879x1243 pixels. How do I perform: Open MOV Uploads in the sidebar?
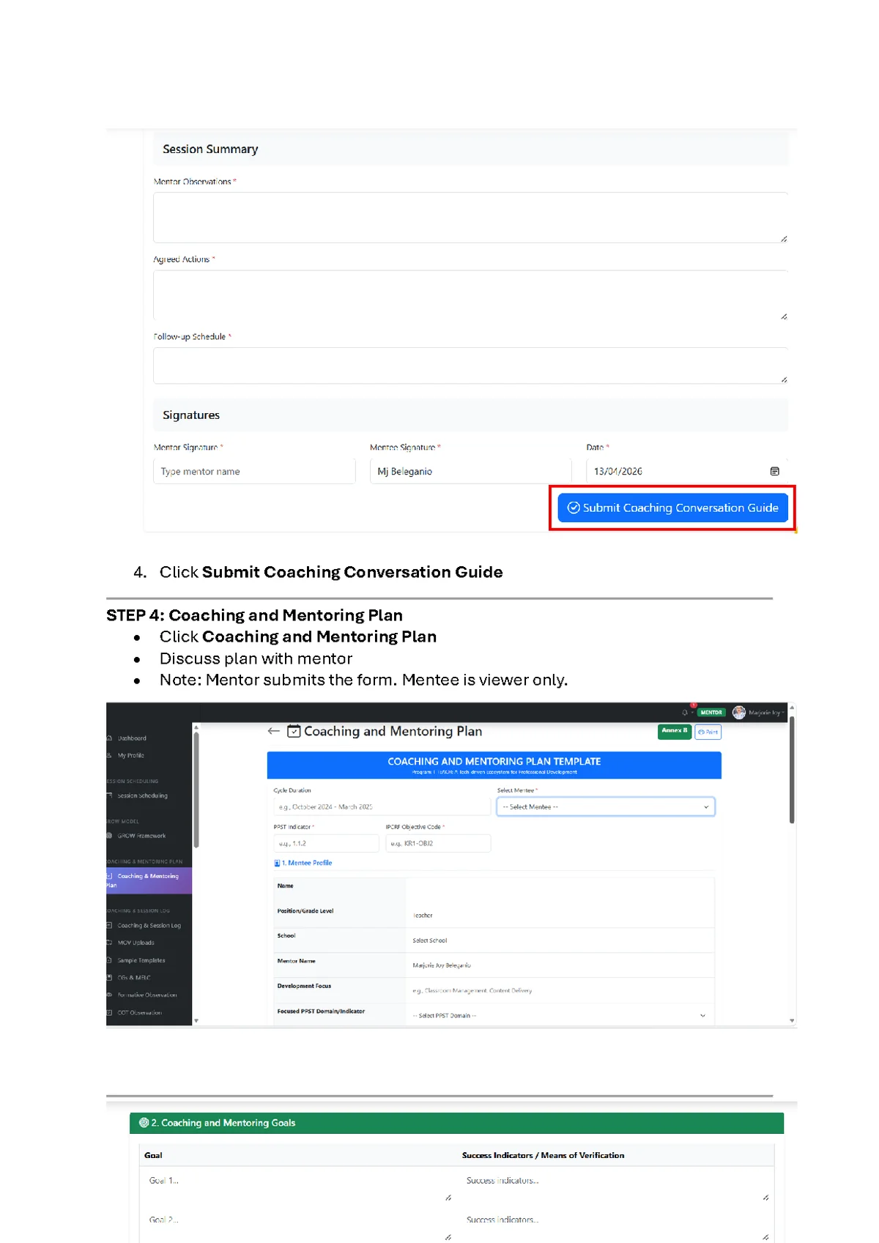[136, 943]
